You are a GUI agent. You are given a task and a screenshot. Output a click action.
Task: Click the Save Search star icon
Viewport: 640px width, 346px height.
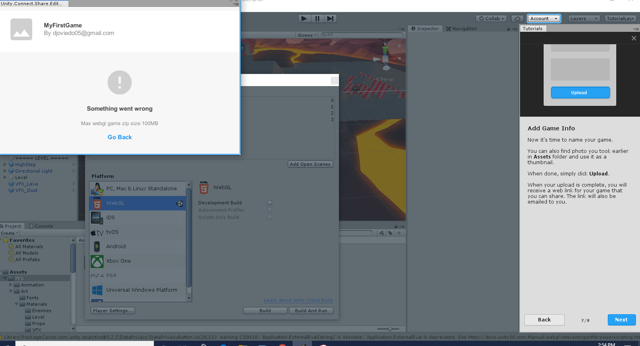point(399,233)
